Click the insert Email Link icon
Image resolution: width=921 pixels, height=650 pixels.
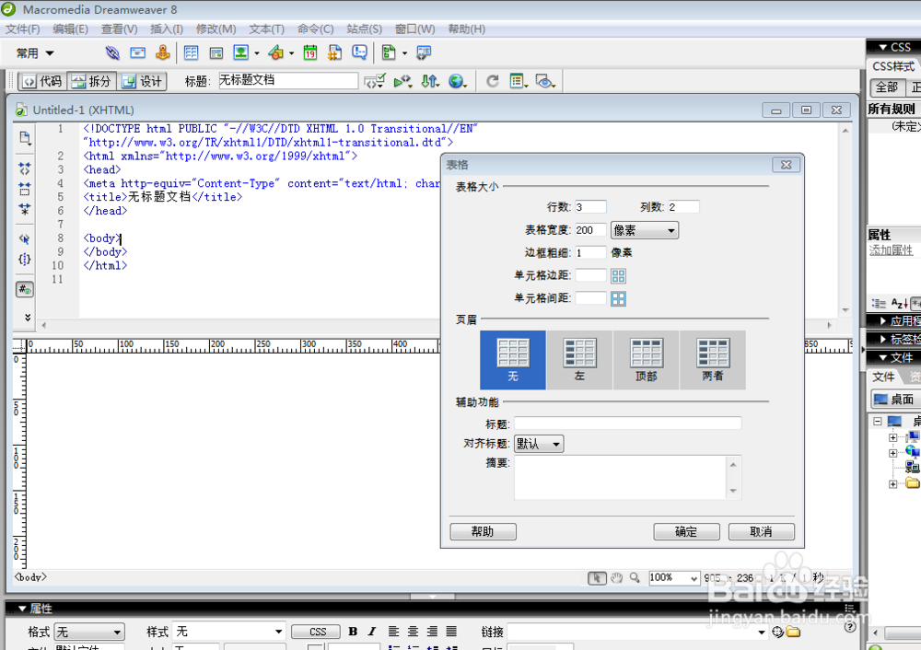click(x=137, y=52)
